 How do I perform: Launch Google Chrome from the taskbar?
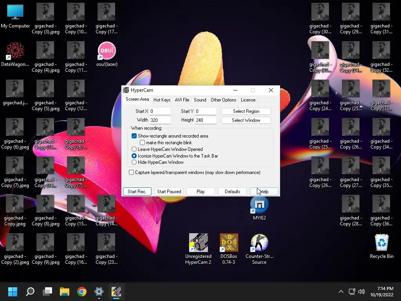[82, 291]
